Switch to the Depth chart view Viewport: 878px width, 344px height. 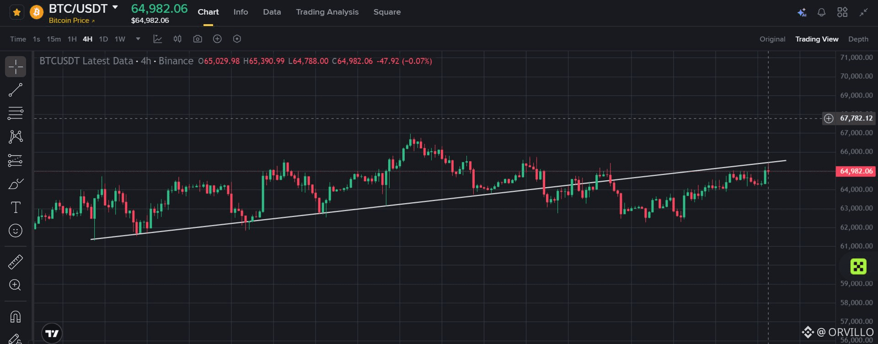(x=858, y=39)
